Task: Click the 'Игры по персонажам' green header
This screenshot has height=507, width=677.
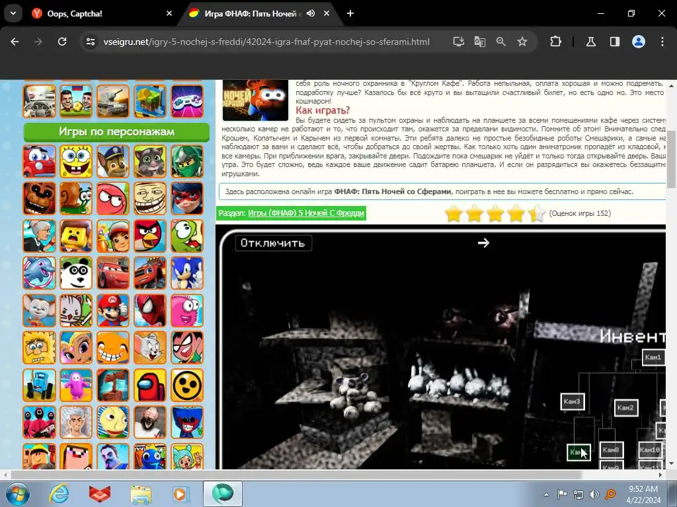Action: [116, 132]
